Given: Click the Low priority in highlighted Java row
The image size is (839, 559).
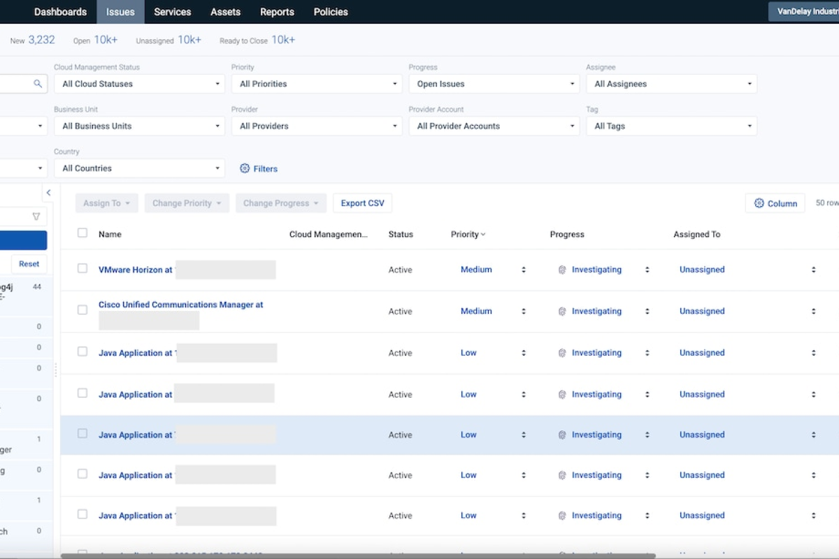Looking at the screenshot, I should click(468, 435).
